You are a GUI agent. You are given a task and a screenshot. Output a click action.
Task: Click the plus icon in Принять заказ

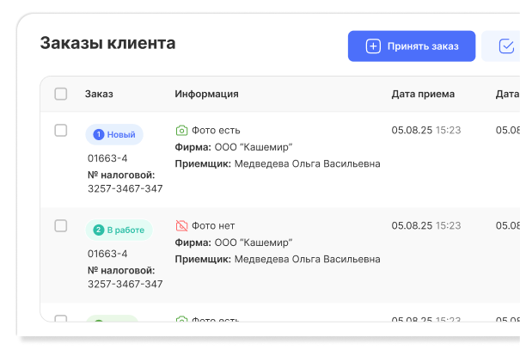(373, 46)
